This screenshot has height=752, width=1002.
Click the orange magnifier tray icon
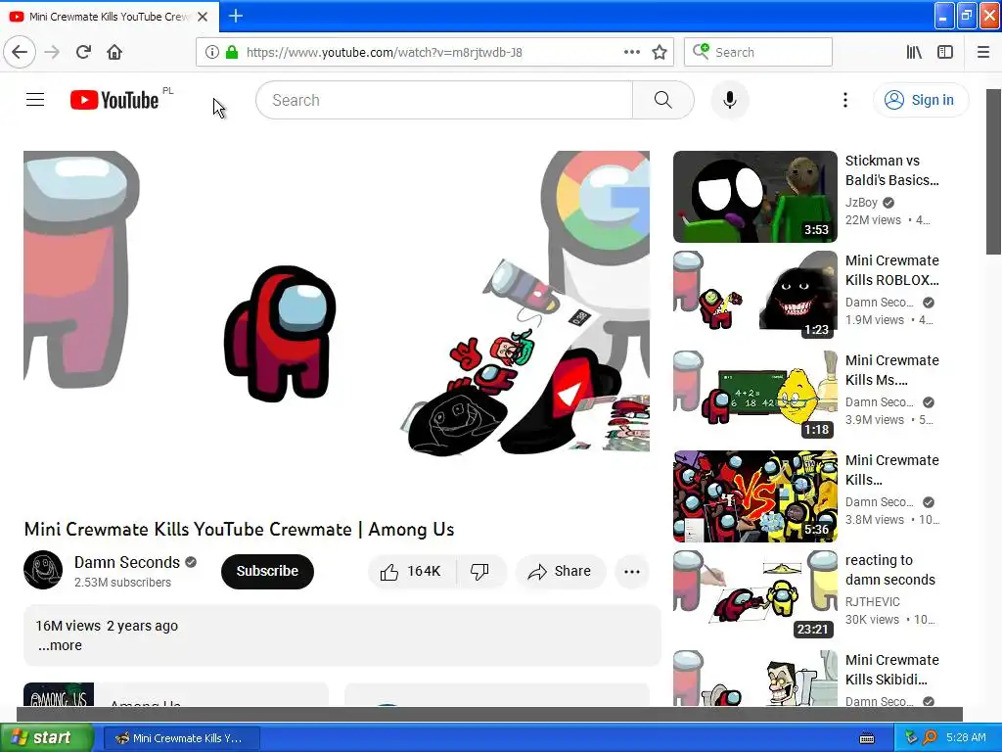(x=930, y=737)
